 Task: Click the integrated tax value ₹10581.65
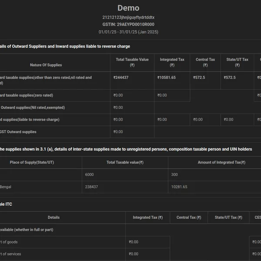[167, 77]
